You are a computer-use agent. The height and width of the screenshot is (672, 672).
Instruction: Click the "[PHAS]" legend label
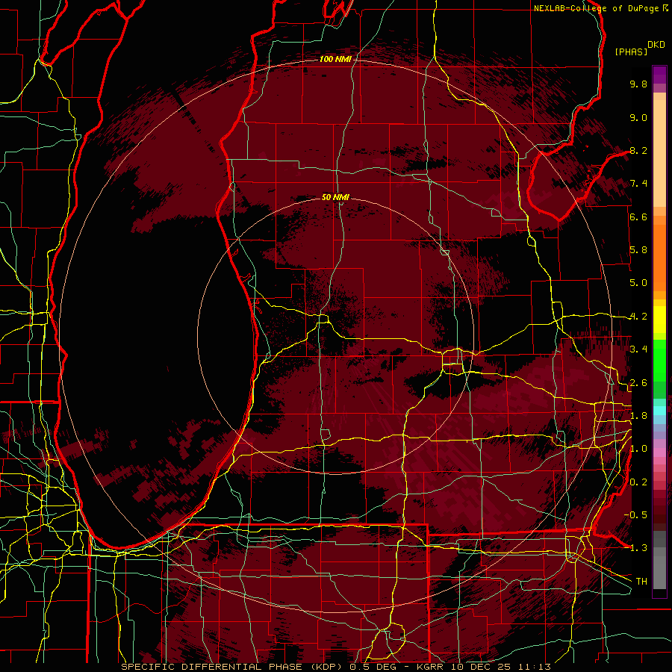coord(631,52)
